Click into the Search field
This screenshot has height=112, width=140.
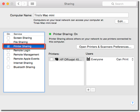119,4
